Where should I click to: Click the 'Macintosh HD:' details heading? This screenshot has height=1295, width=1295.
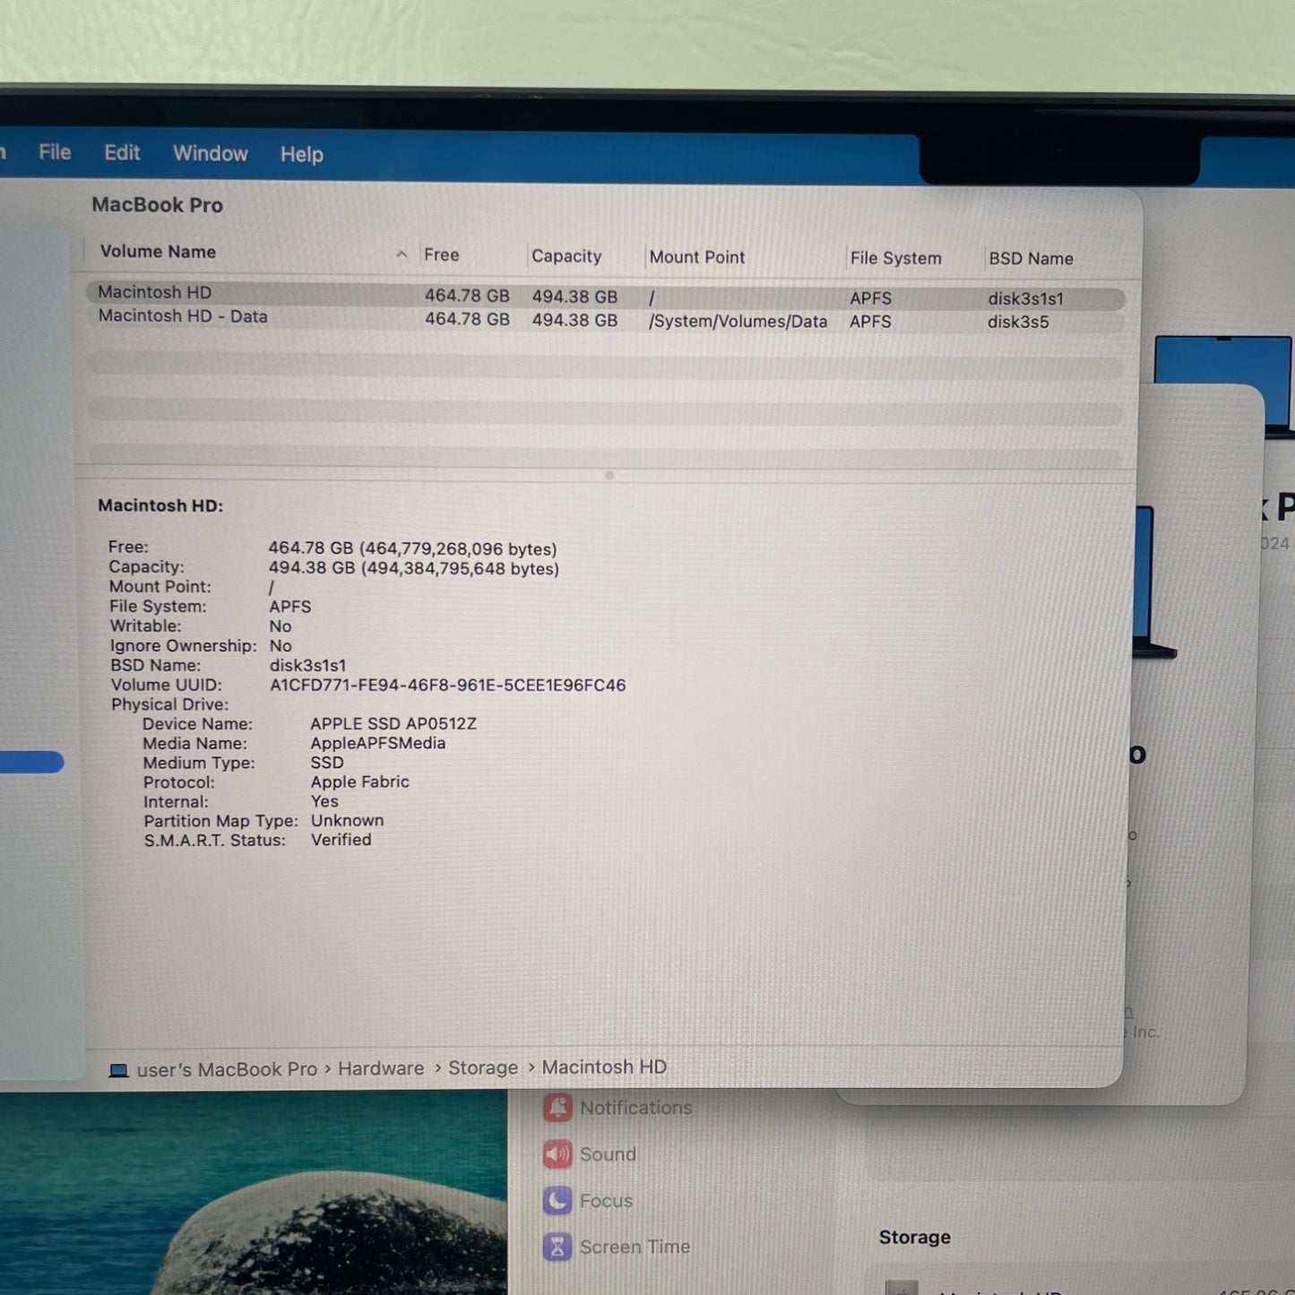coord(160,505)
